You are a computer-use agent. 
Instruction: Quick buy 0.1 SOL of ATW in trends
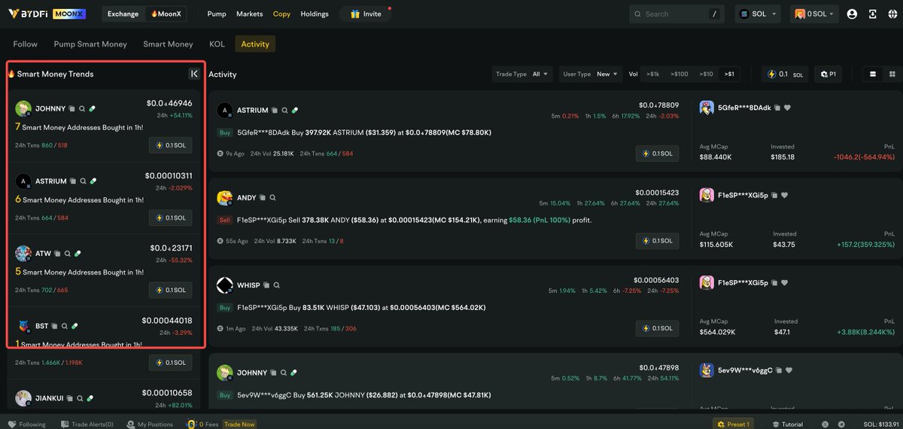click(x=170, y=290)
